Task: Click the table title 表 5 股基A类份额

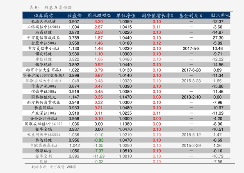Action: [x=51, y=7]
